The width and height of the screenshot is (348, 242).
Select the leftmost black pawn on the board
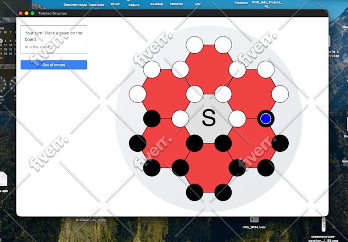pos(138,143)
